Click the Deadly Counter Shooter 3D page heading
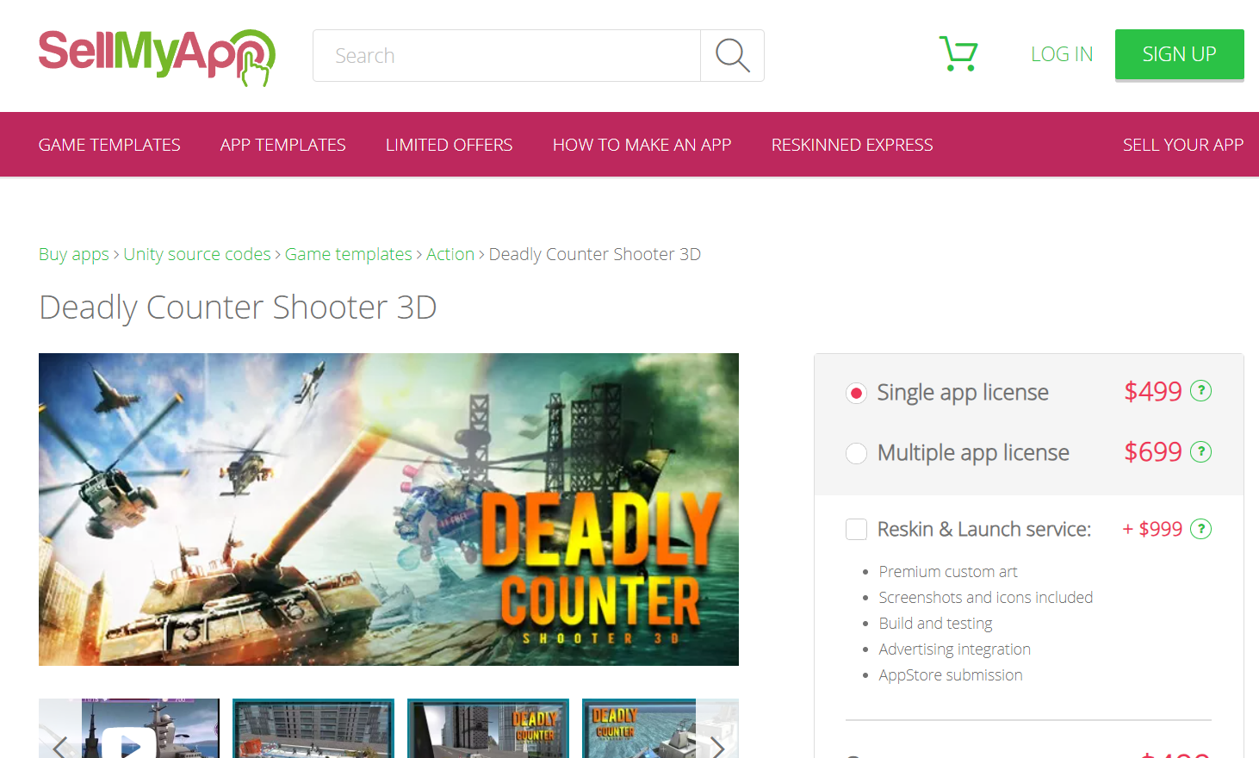The height and width of the screenshot is (758, 1259). pos(238,308)
